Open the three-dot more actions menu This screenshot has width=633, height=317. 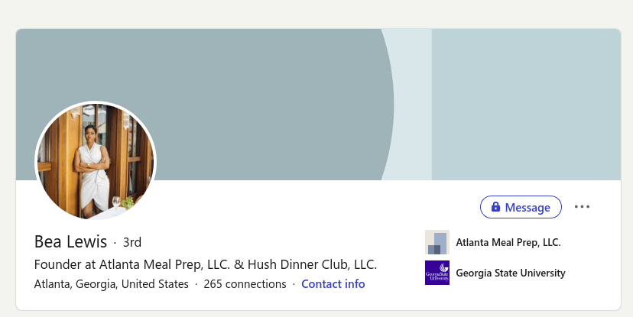(x=582, y=207)
